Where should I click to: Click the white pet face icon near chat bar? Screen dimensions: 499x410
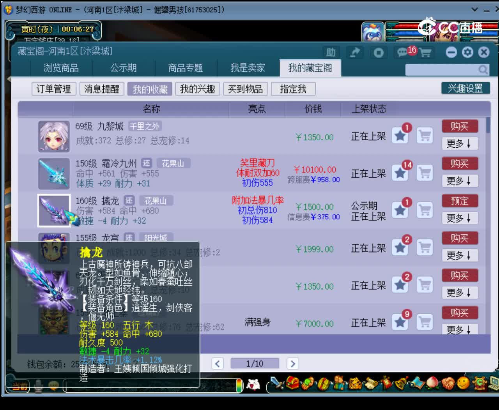(x=254, y=384)
